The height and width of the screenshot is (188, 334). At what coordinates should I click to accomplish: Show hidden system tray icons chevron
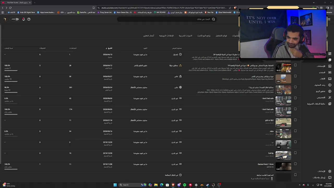(300, 185)
